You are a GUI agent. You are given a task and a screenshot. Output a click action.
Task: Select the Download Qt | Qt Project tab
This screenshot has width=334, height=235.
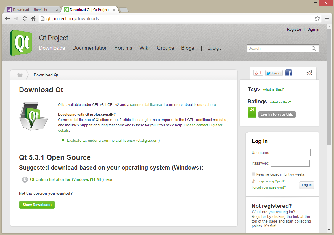point(89,10)
